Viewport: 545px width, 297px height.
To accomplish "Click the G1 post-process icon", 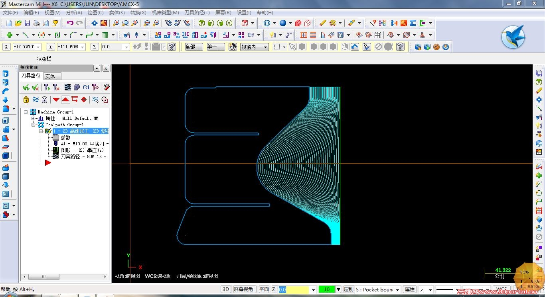I will tap(86, 87).
